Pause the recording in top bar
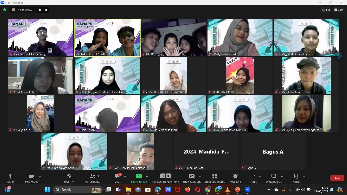Screen dimensions: 347x195 40,10
